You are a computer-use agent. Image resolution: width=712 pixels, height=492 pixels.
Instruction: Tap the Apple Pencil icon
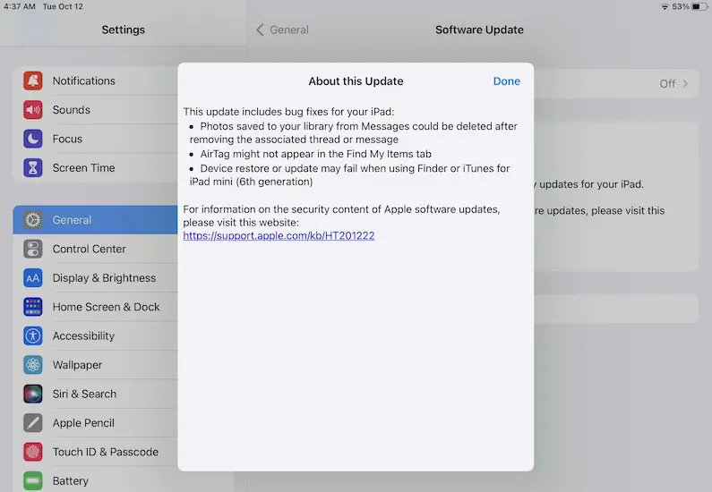pyautogui.click(x=33, y=423)
